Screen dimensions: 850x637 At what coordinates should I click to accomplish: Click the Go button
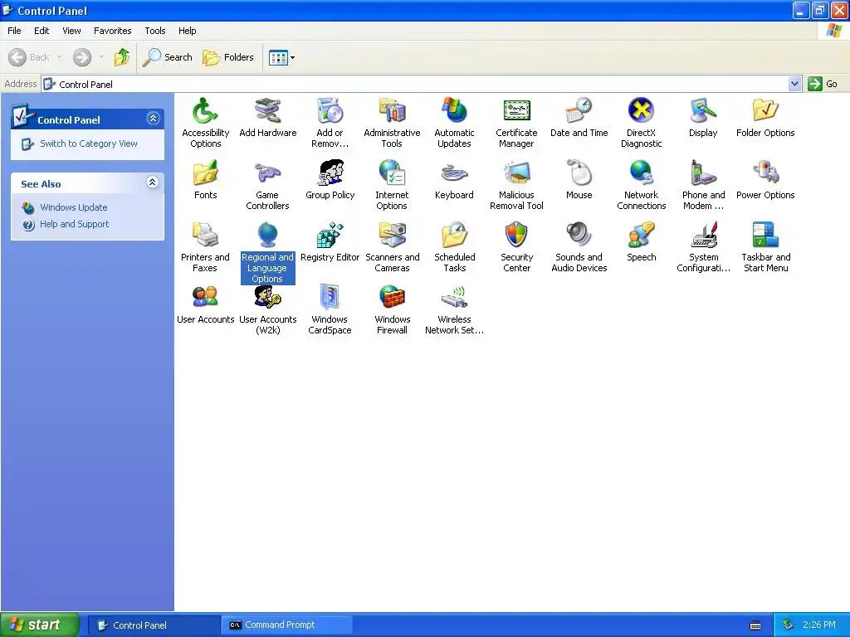pos(823,84)
